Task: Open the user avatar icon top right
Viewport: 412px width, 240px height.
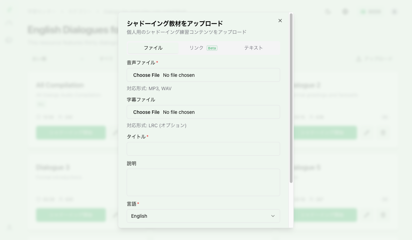Action: point(393,11)
